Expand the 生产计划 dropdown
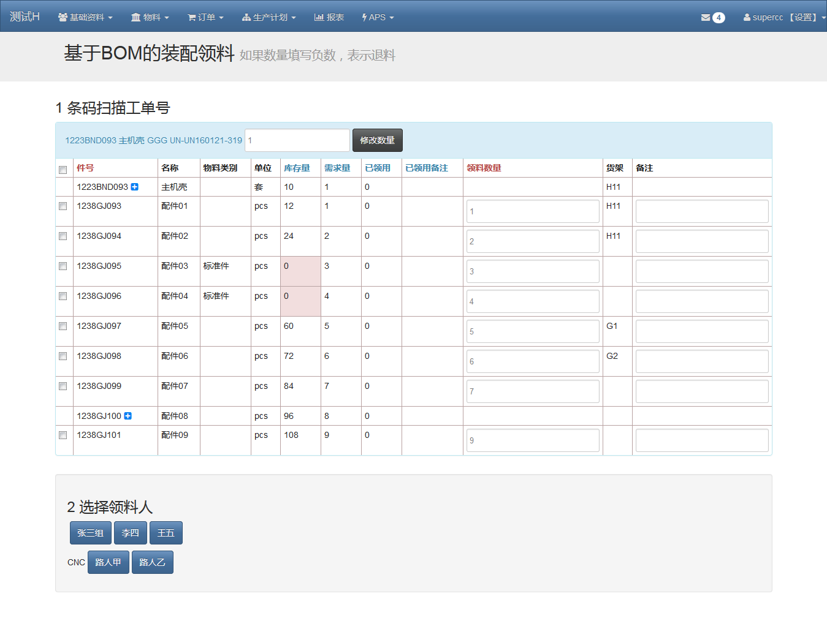The image size is (827, 629). [x=269, y=18]
